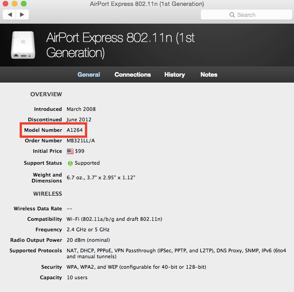This screenshot has height=292, width=294.
Task: Click the green Supported status indicator
Action: pos(70,163)
